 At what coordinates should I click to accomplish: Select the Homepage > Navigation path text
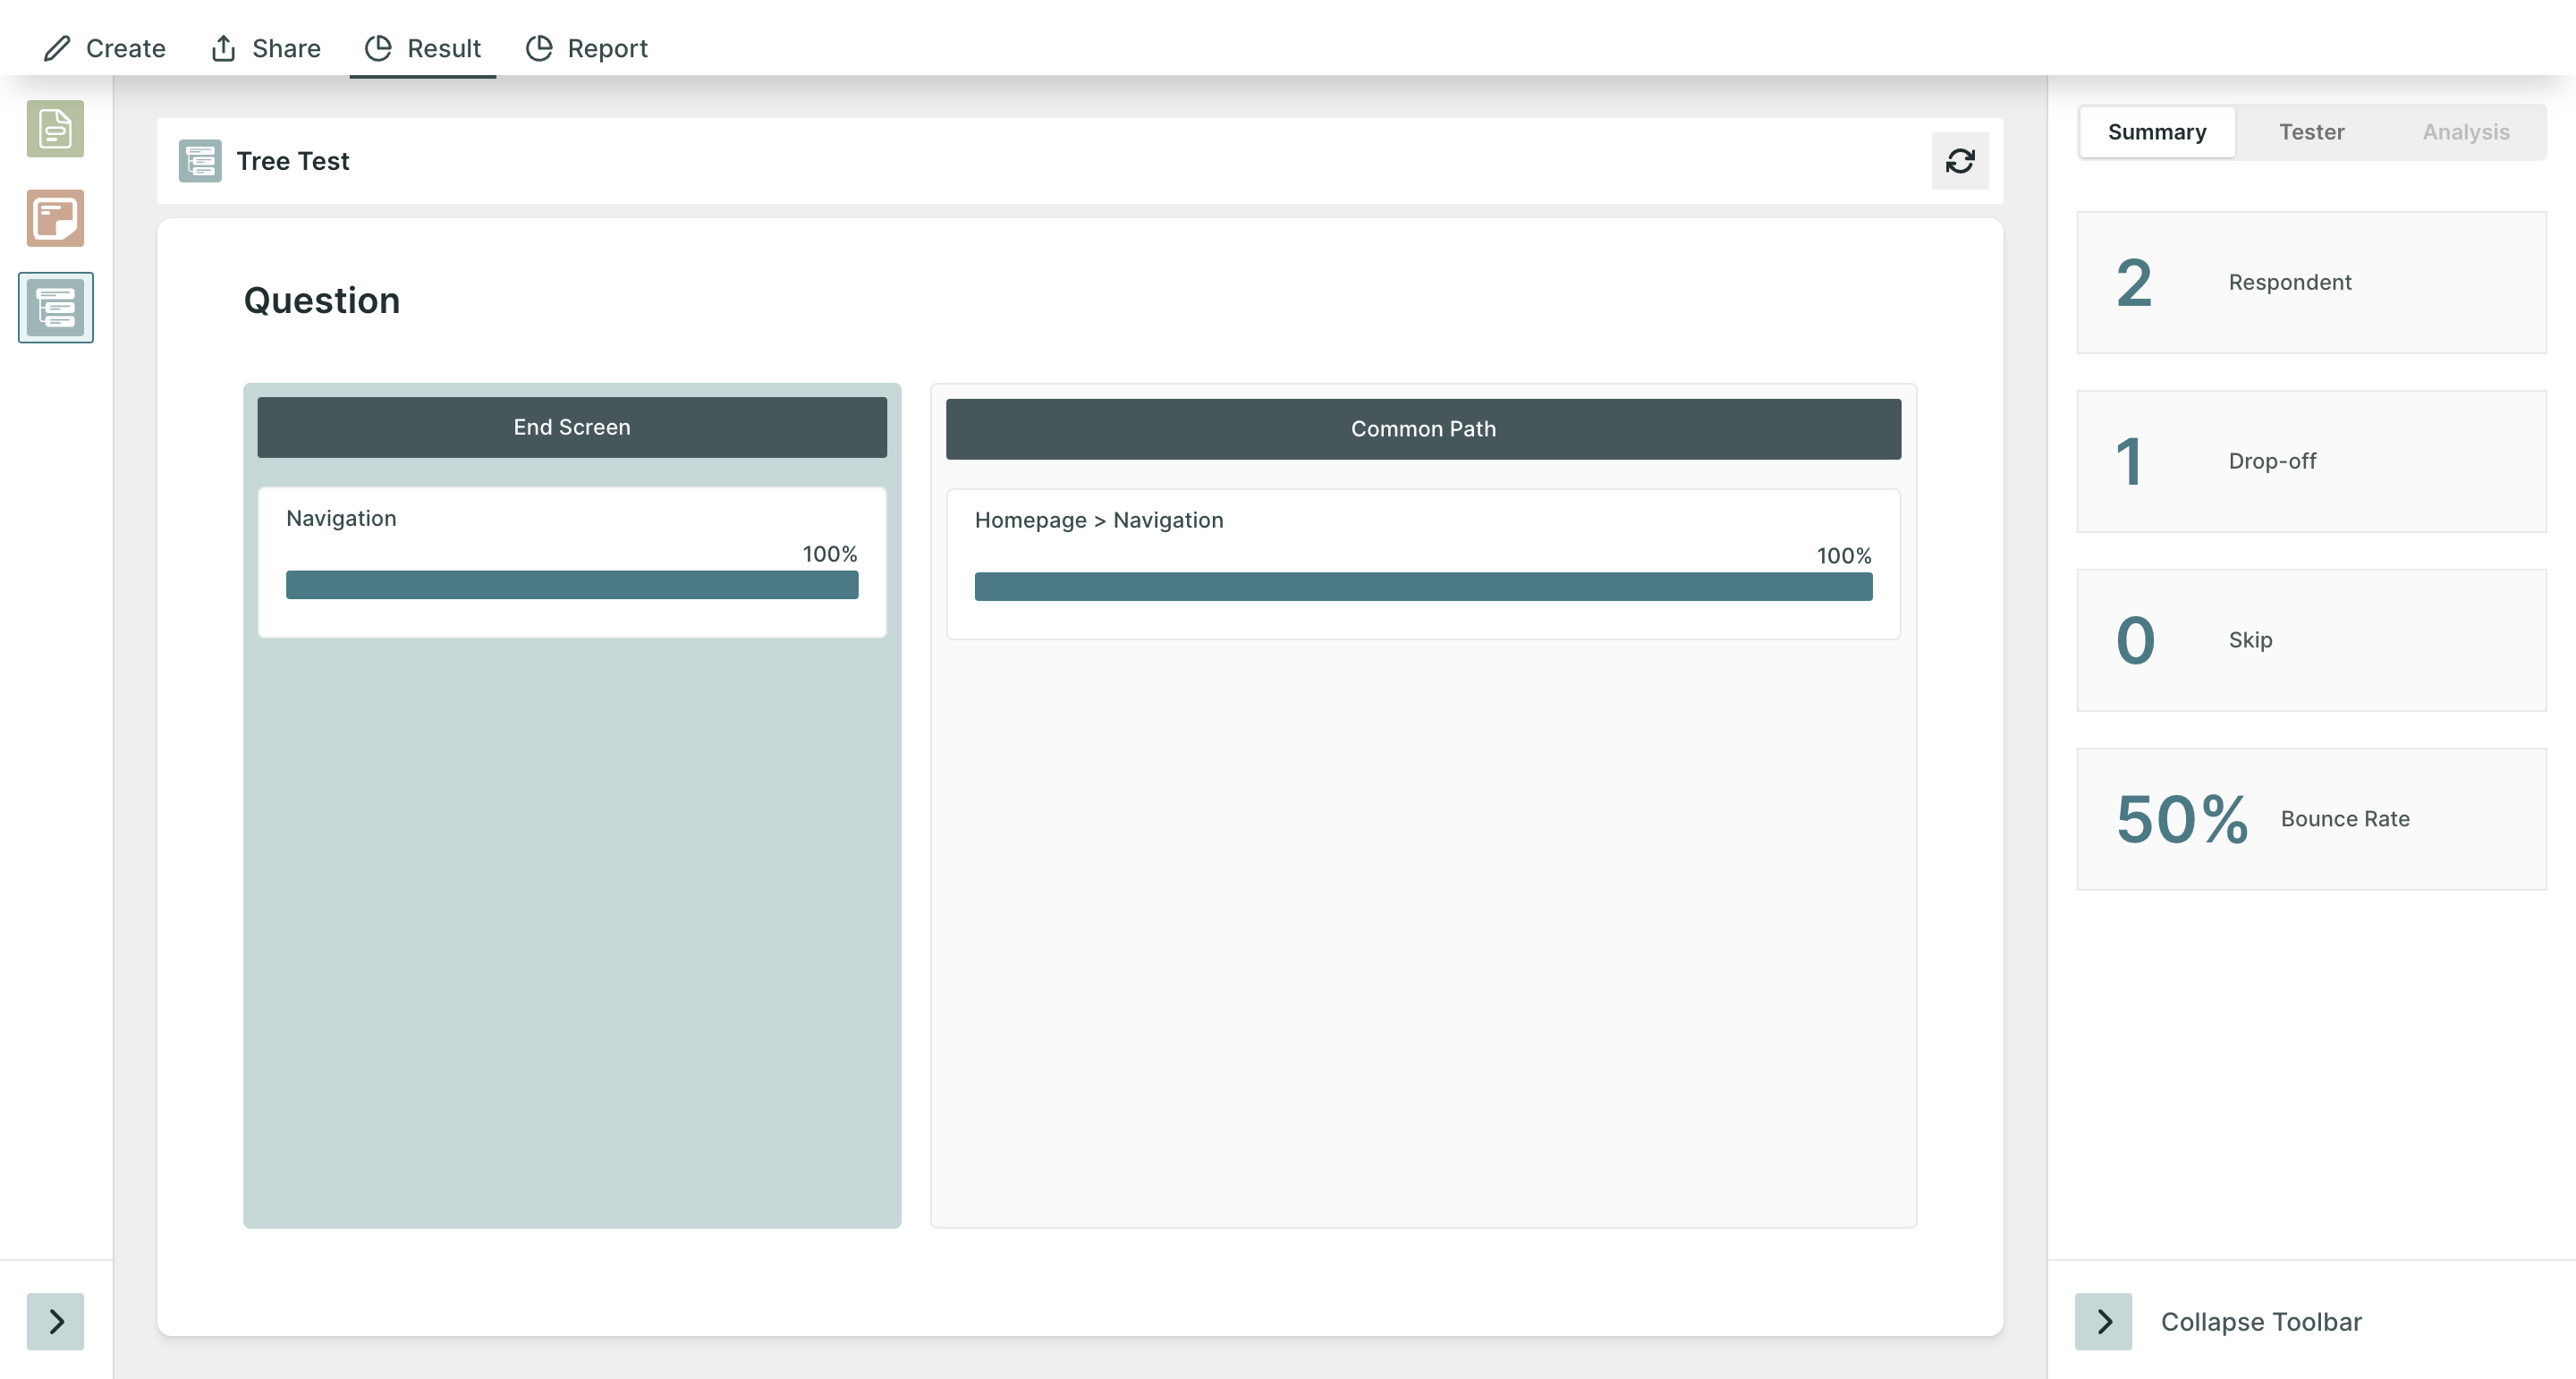click(1099, 520)
